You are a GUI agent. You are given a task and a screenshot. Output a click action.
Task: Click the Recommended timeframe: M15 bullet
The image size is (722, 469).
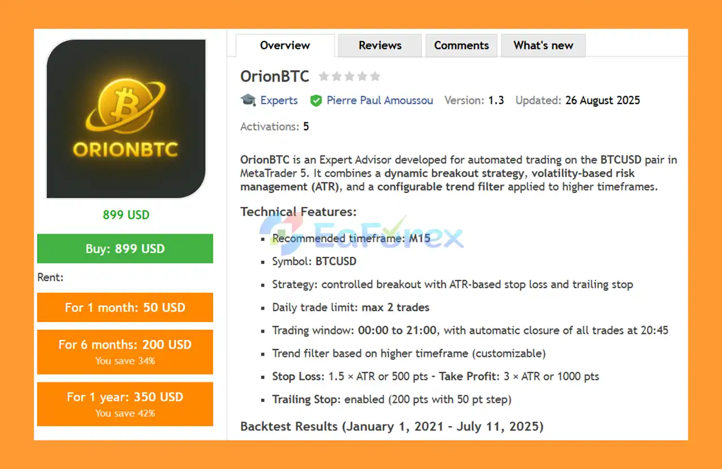click(x=351, y=238)
